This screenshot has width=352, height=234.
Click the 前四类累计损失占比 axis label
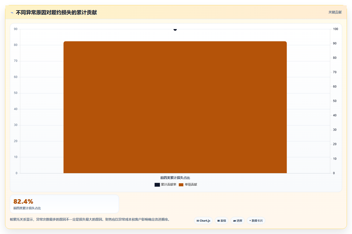[x=175, y=178]
